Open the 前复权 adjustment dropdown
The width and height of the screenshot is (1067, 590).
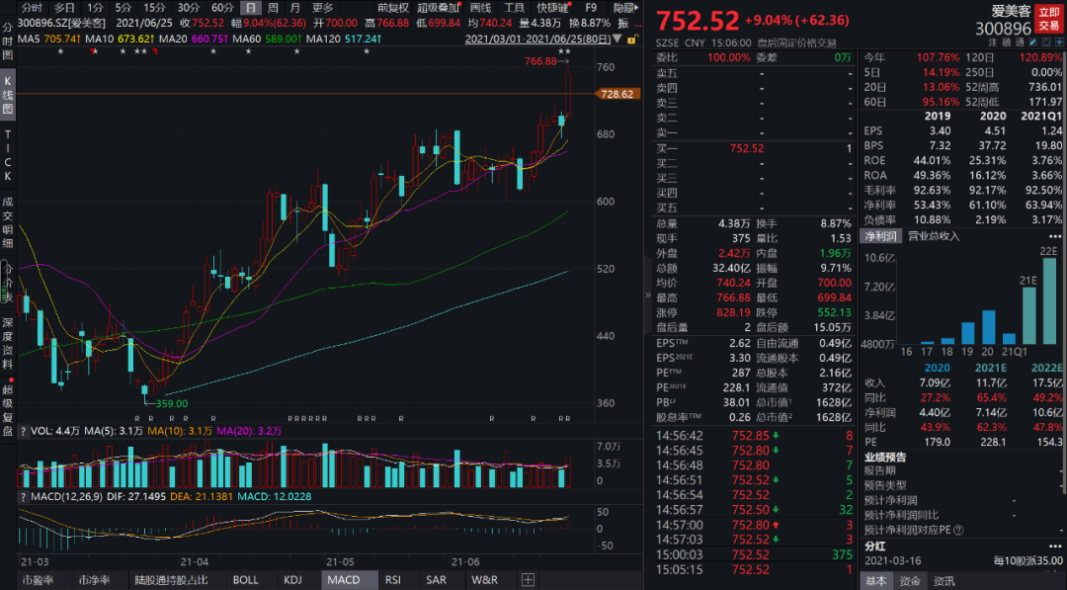click(x=393, y=8)
